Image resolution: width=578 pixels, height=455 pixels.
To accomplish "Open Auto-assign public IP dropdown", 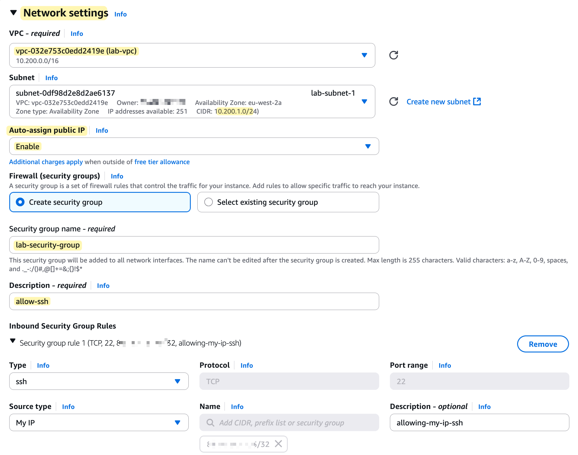I will point(368,146).
